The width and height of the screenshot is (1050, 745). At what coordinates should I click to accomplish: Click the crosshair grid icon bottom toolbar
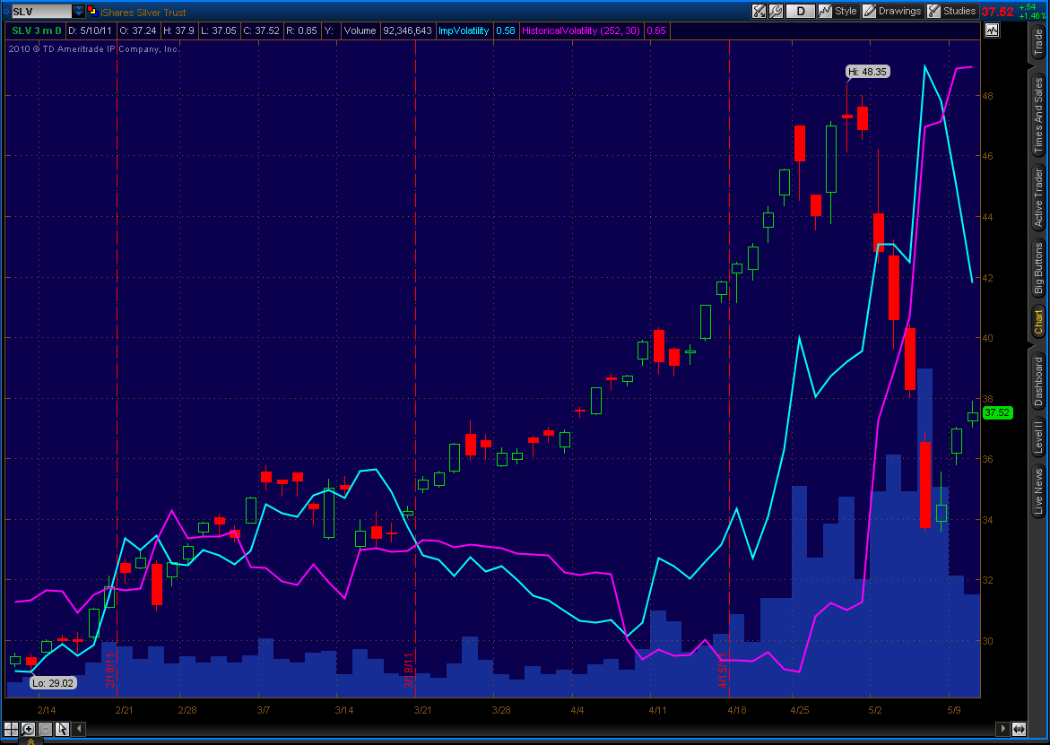pos(11,729)
